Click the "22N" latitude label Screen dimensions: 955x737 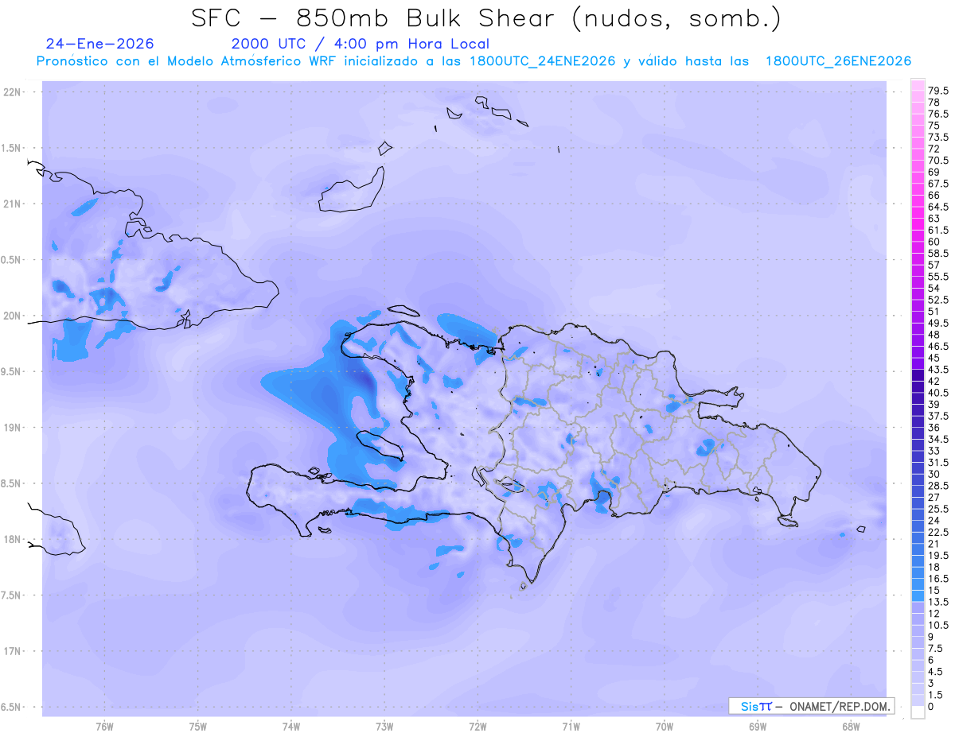click(14, 92)
